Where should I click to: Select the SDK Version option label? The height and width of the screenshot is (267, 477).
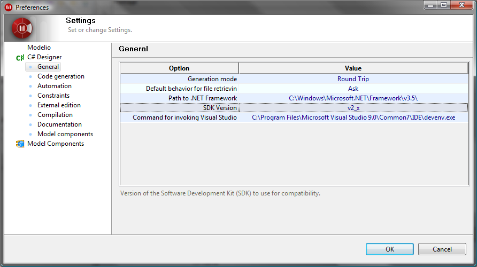tap(220, 108)
